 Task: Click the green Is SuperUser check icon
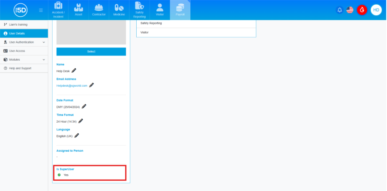(x=59, y=175)
